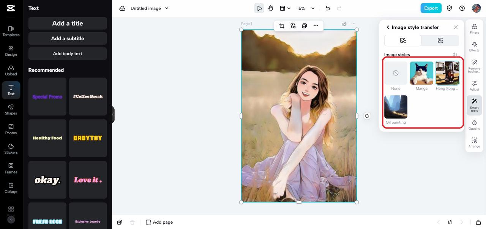Image resolution: width=486 pixels, height=229 pixels.
Task: Undo the last action
Action: [328, 8]
